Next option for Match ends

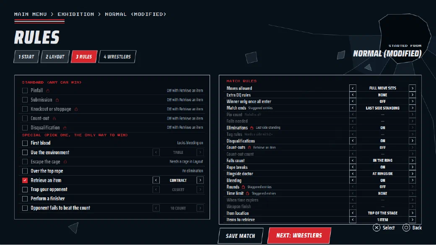(x=413, y=108)
